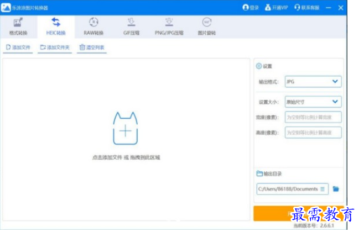The image size is (359, 232).
Task: Switch to the RAW转换 tab
Action: tap(93, 27)
